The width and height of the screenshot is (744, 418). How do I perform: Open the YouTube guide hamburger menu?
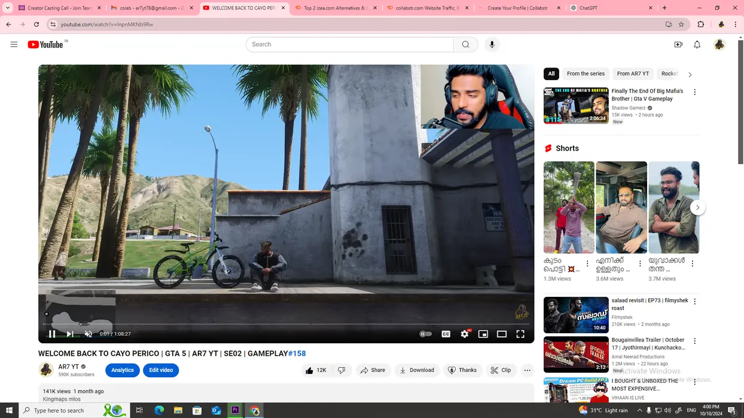point(14,44)
